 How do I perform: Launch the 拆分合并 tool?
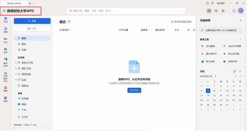tap(231, 54)
